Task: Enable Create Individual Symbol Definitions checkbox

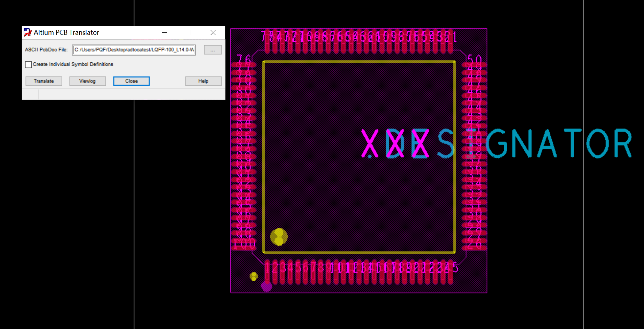Action: coord(29,64)
